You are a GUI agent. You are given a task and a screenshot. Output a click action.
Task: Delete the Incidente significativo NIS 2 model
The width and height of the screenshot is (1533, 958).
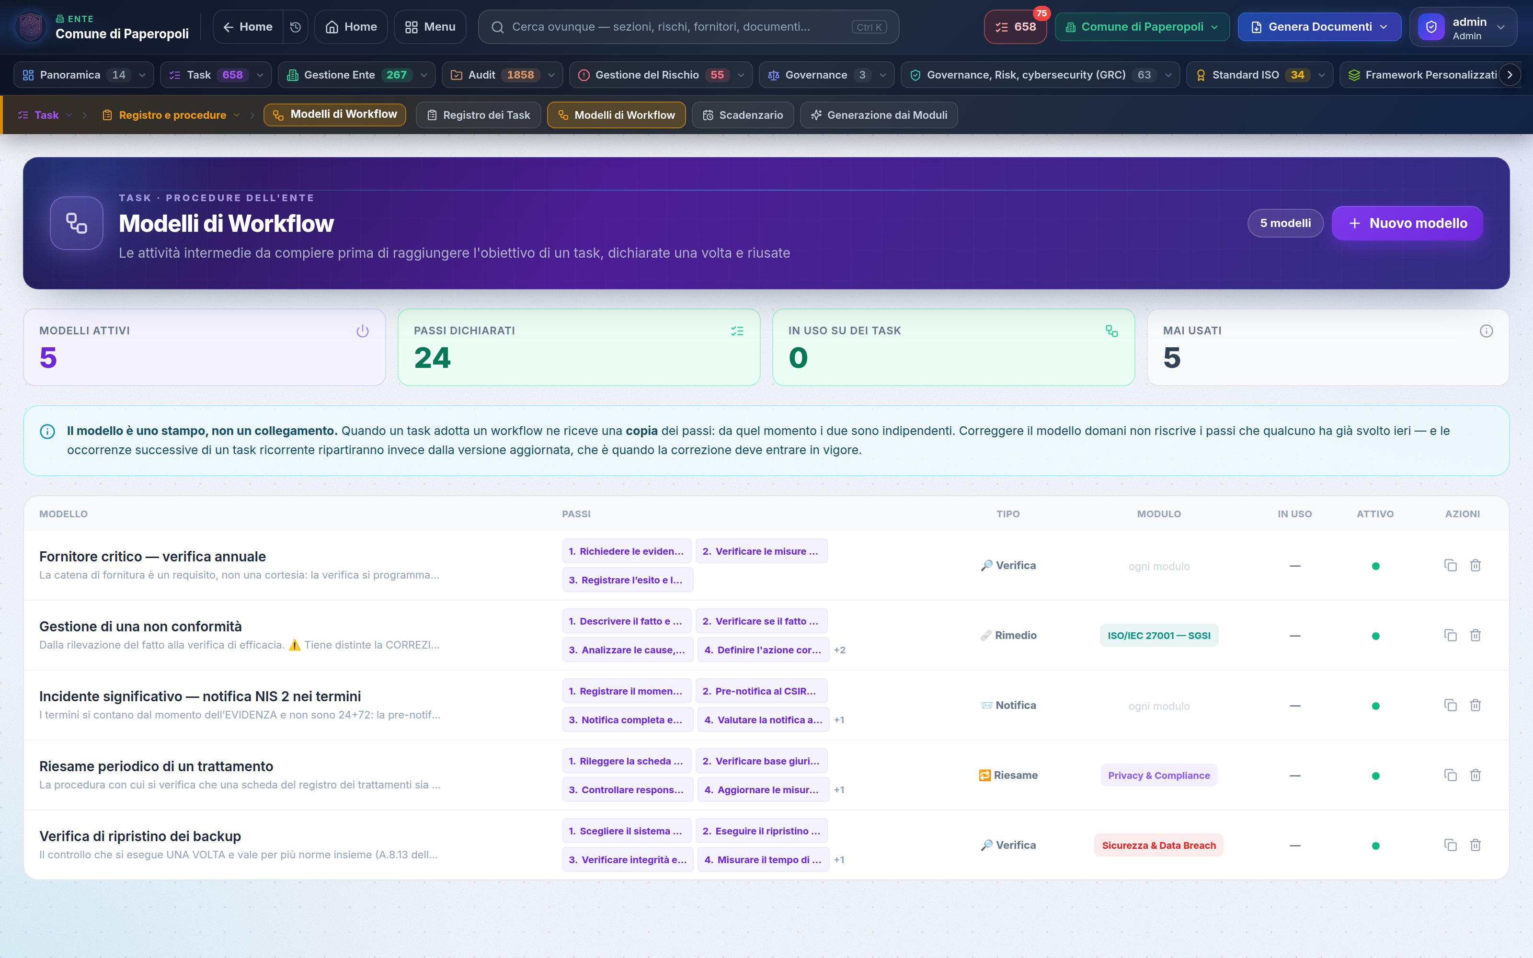[1476, 705]
